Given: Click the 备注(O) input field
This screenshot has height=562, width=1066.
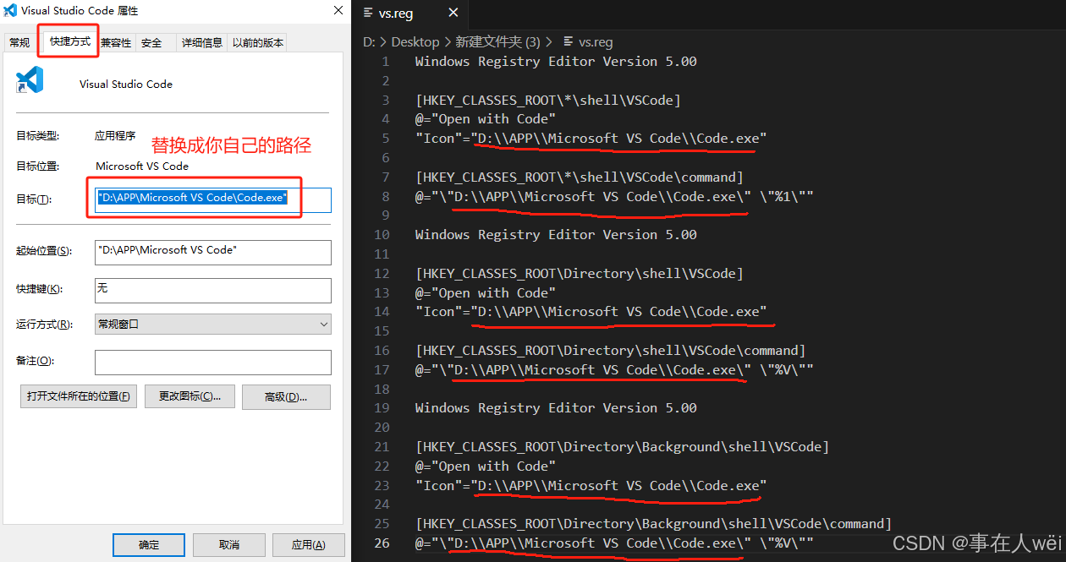Looking at the screenshot, I should coord(212,363).
